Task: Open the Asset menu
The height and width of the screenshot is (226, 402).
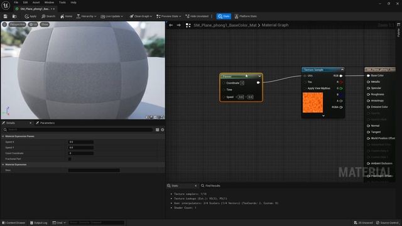Action: pyautogui.click(x=36, y=3)
